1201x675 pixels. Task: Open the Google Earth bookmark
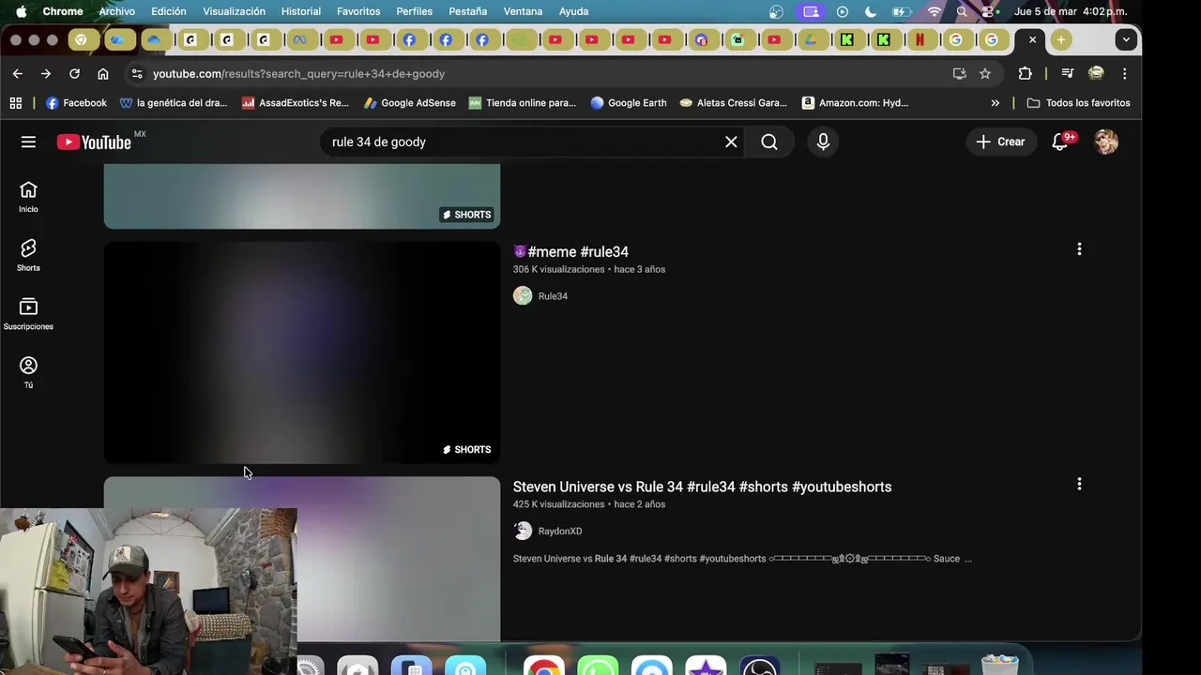pos(628,103)
